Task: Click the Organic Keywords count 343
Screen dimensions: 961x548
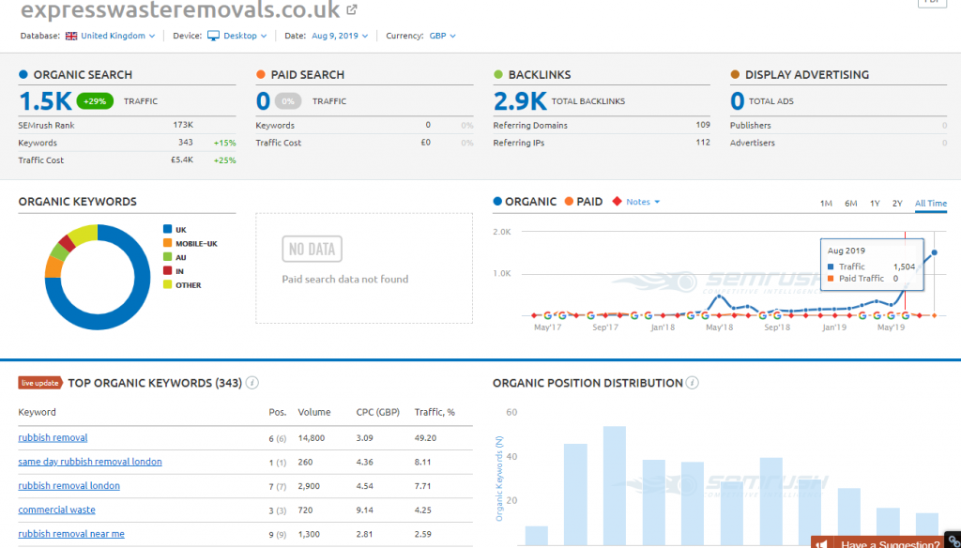Action: pyautogui.click(x=185, y=143)
